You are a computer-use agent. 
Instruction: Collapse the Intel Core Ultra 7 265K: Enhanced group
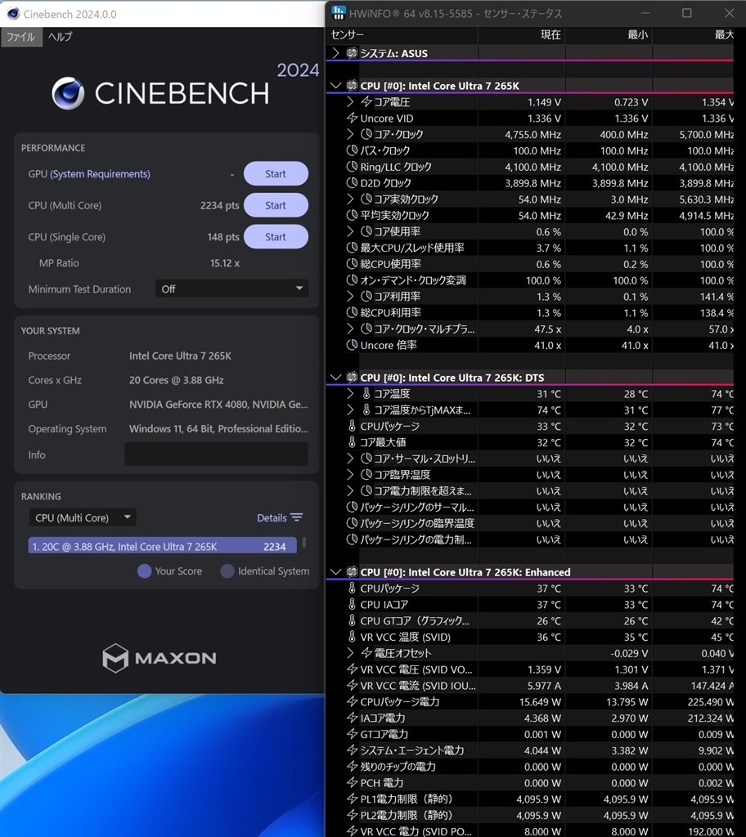pyautogui.click(x=335, y=572)
